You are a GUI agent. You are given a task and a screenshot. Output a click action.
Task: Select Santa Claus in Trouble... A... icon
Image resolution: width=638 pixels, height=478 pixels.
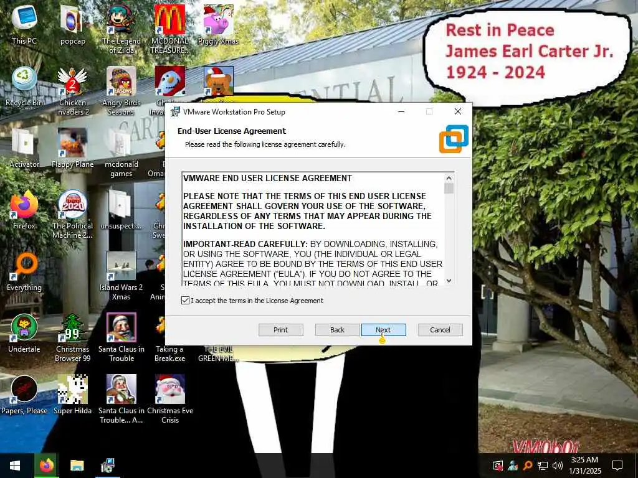(121, 399)
